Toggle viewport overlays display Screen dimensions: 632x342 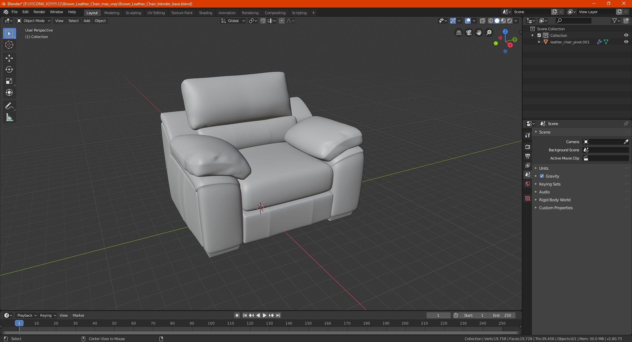(468, 21)
